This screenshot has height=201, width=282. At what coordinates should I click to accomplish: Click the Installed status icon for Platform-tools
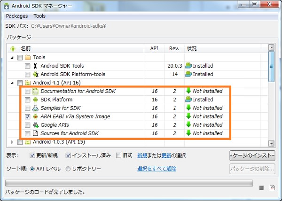188,74
